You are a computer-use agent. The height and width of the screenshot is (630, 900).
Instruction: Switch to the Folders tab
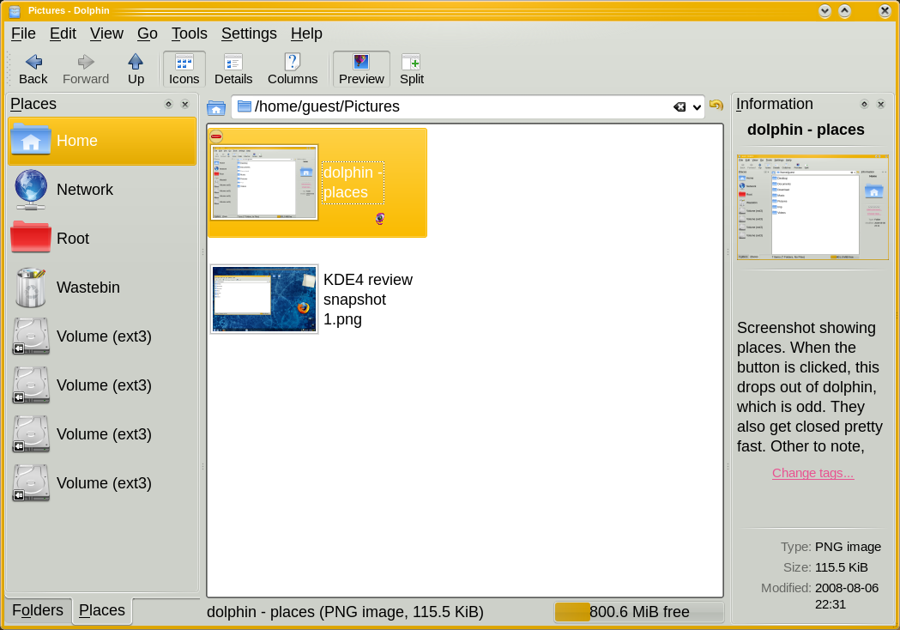point(38,610)
